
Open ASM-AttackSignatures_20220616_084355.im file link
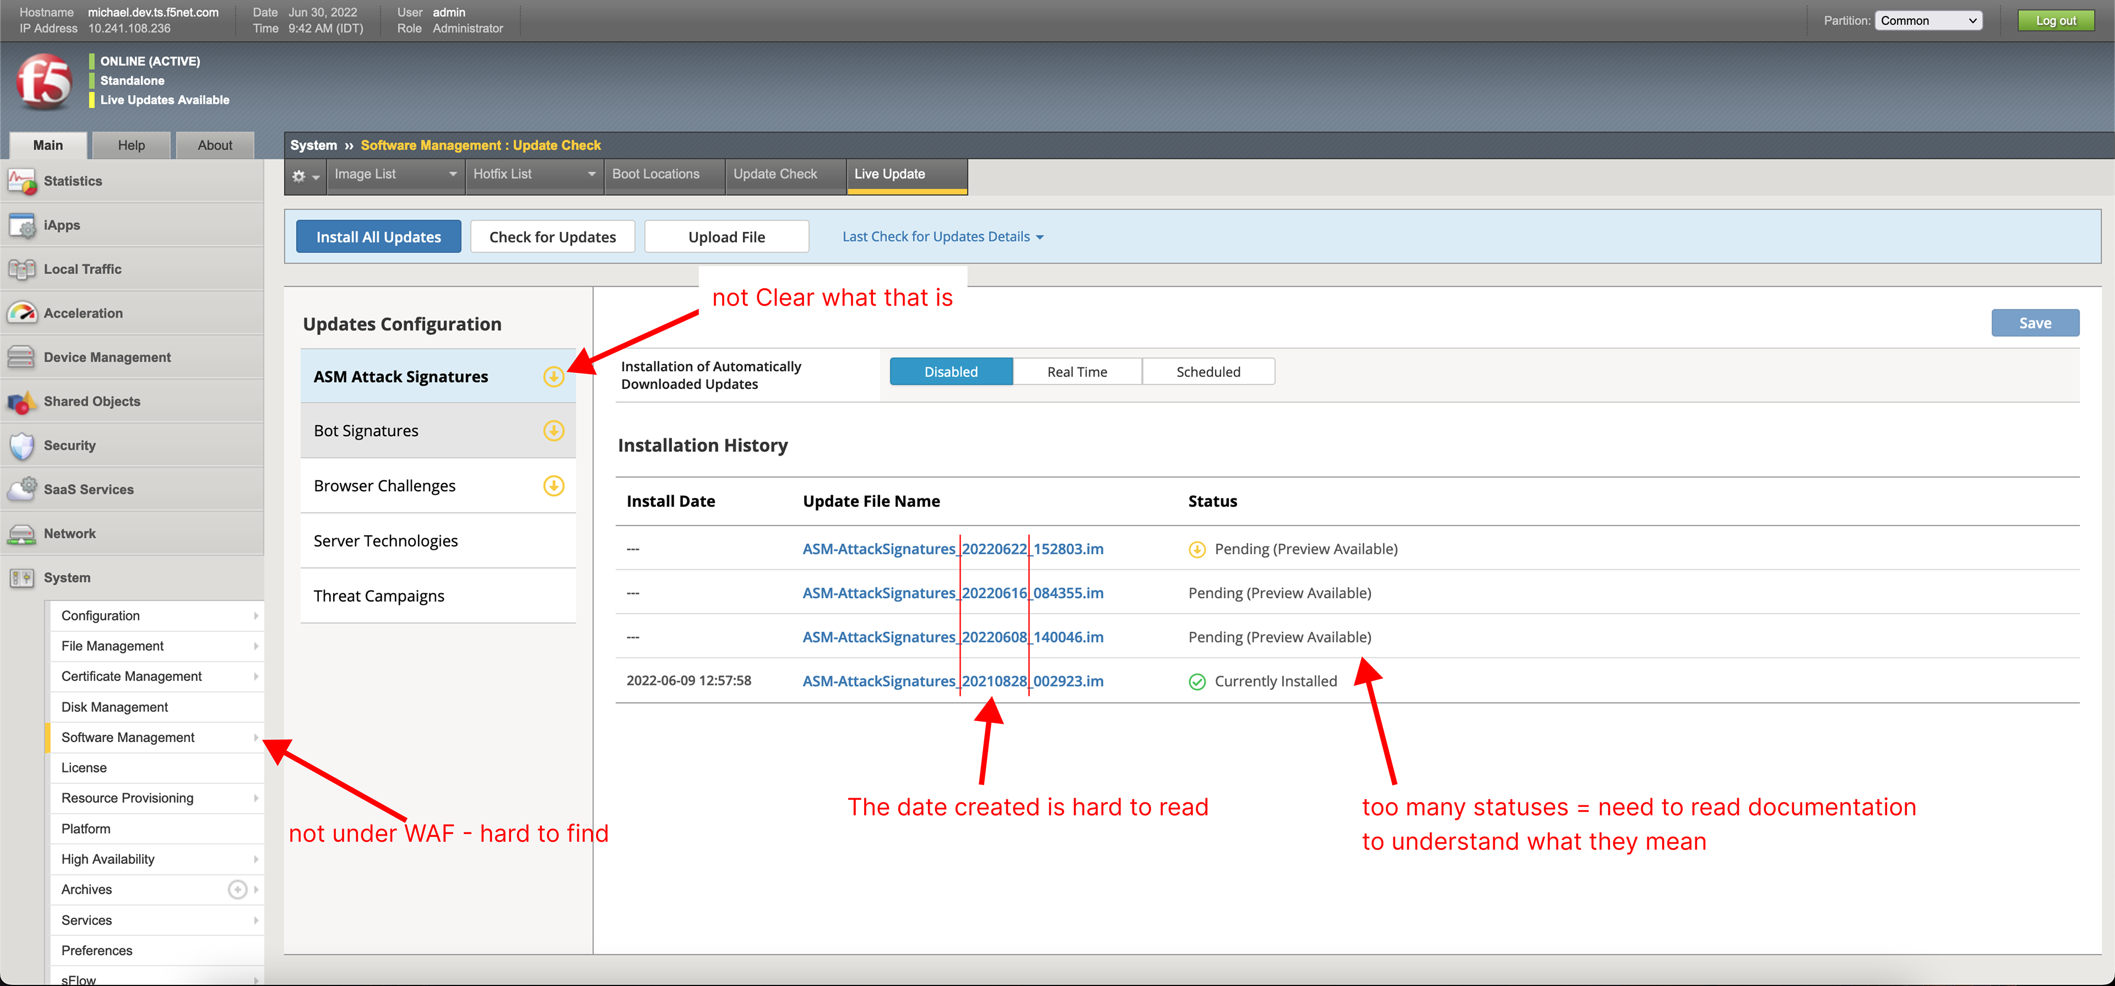click(952, 594)
